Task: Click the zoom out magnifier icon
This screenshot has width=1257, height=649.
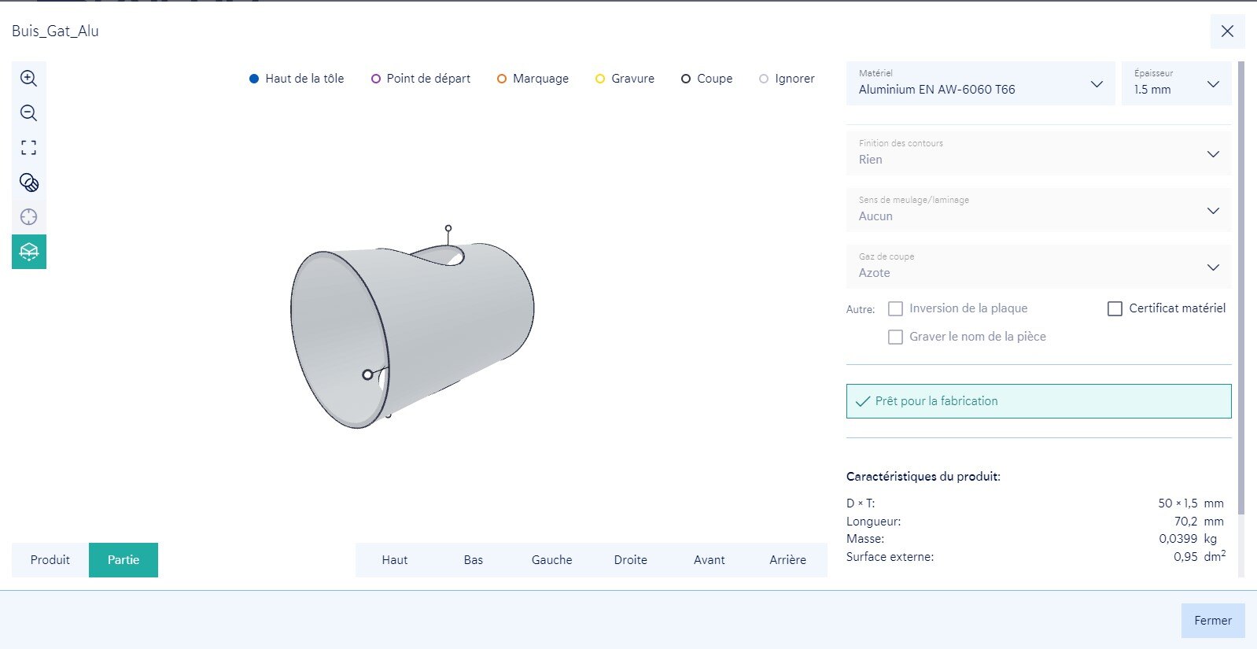Action: point(28,113)
